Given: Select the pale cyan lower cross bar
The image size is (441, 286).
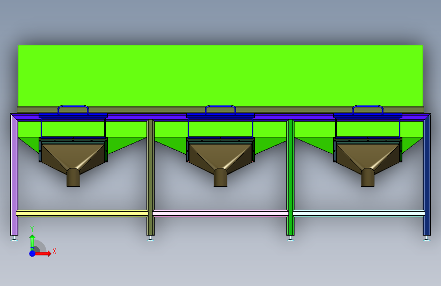Looking at the screenshot, I should click(x=359, y=213).
